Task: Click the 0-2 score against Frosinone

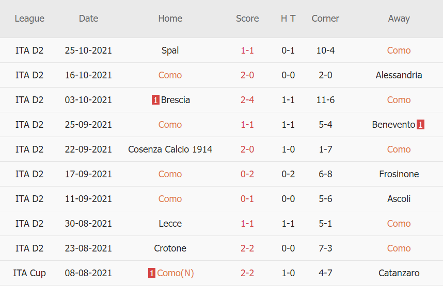Action: coord(247,174)
